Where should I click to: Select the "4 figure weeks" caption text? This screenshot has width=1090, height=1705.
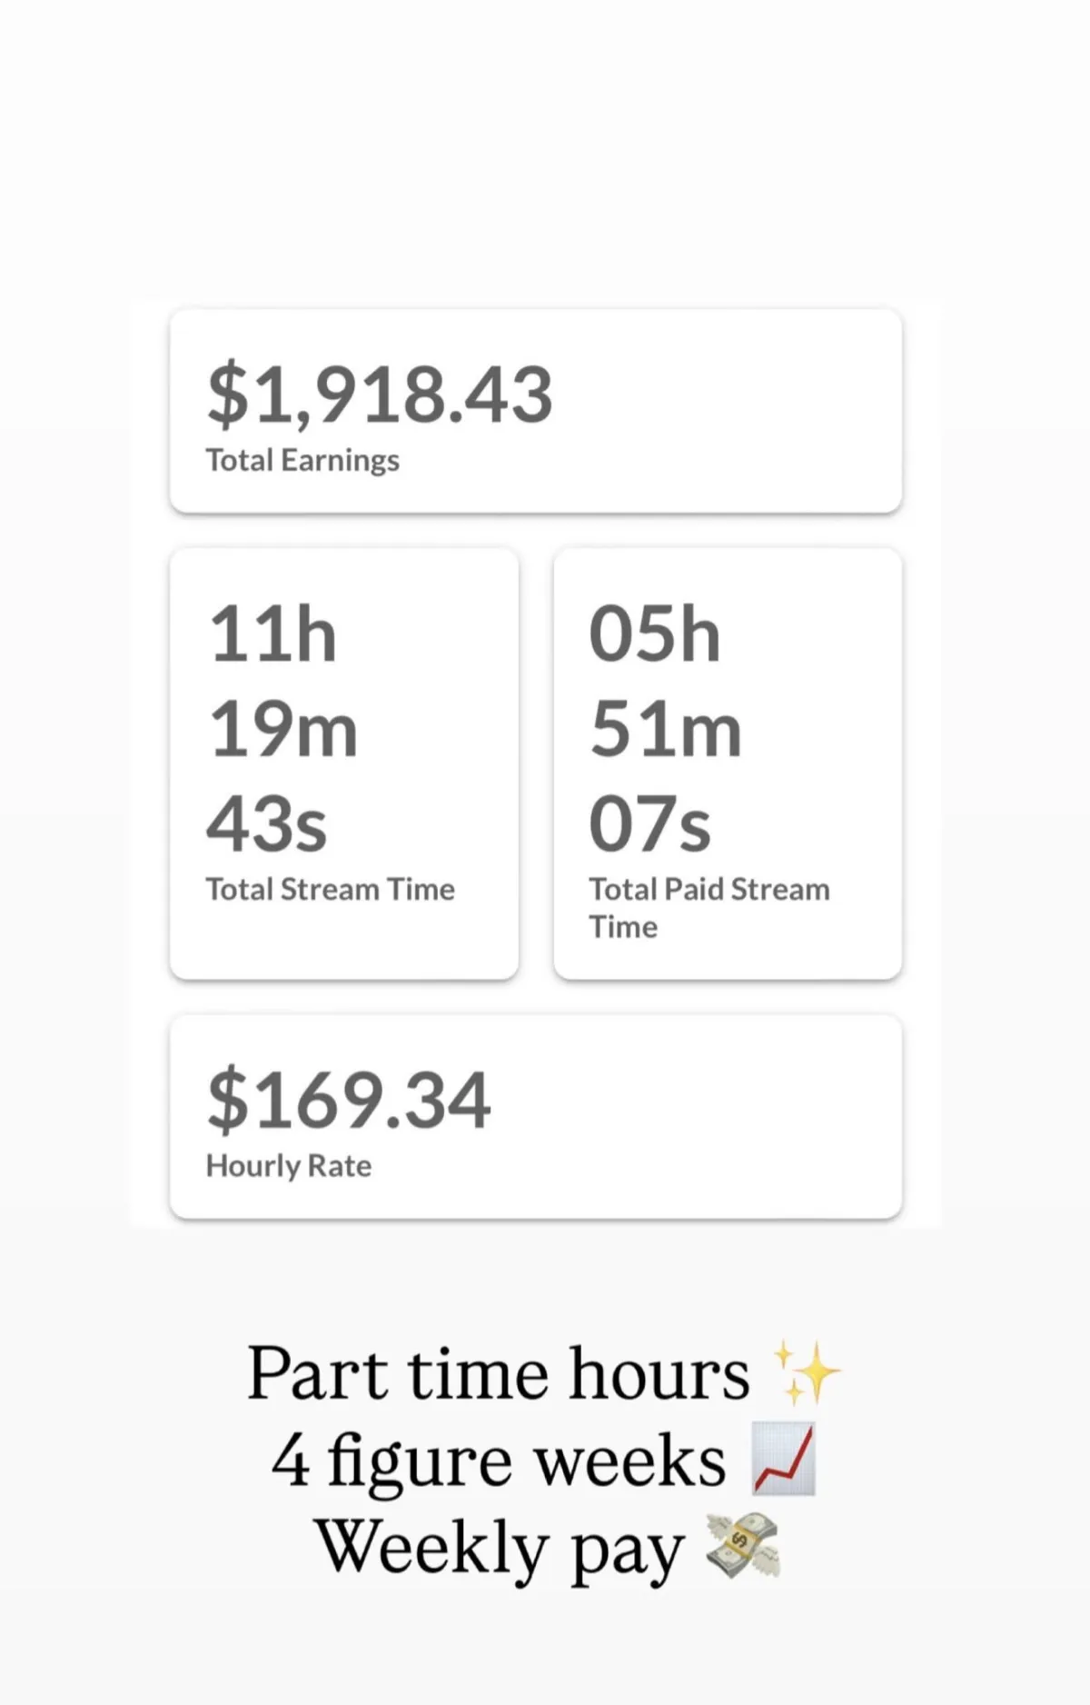499,1460
